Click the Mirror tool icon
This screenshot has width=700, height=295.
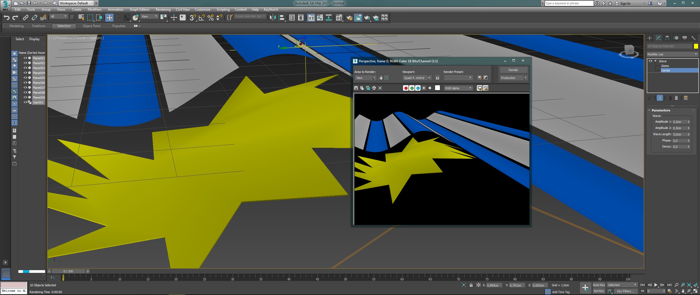(273, 18)
